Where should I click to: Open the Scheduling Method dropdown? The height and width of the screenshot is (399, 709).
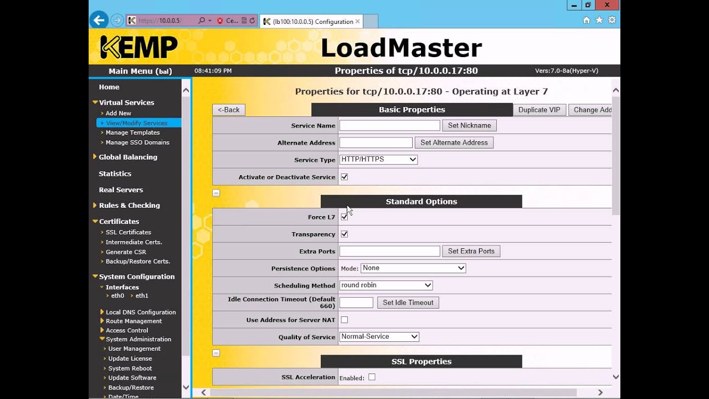(386, 285)
